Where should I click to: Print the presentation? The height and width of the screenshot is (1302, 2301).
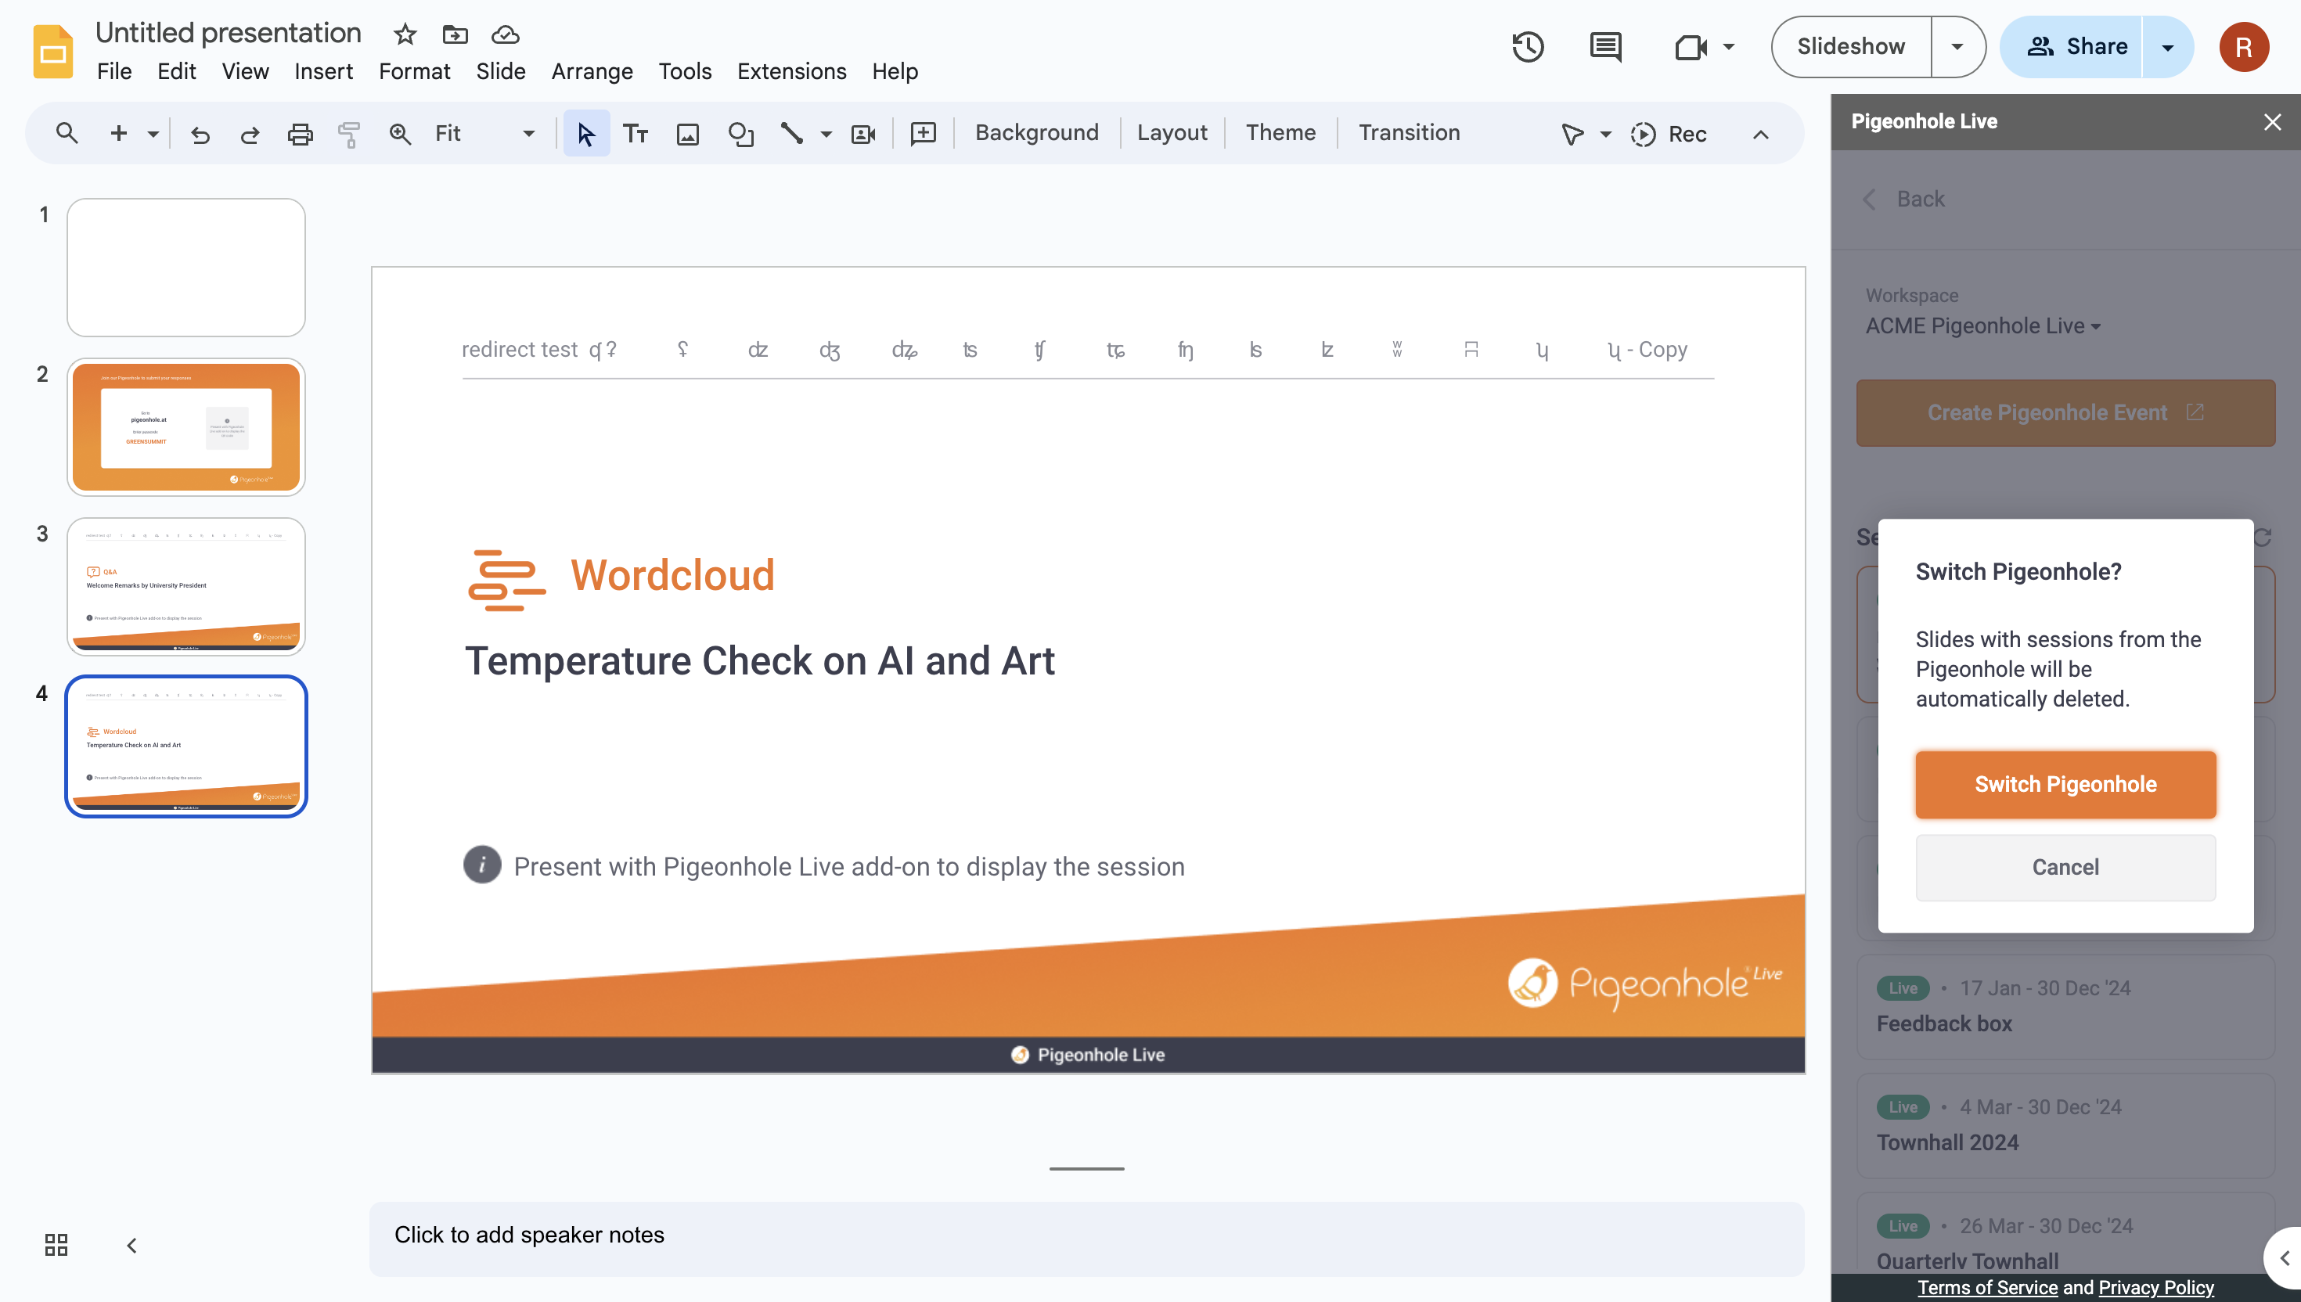coord(300,134)
